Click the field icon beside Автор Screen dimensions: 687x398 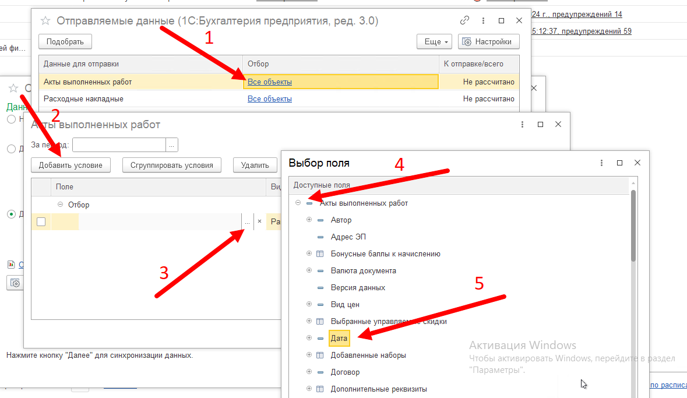point(320,220)
